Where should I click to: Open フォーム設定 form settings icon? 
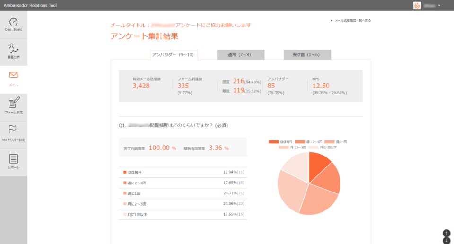click(x=13, y=103)
